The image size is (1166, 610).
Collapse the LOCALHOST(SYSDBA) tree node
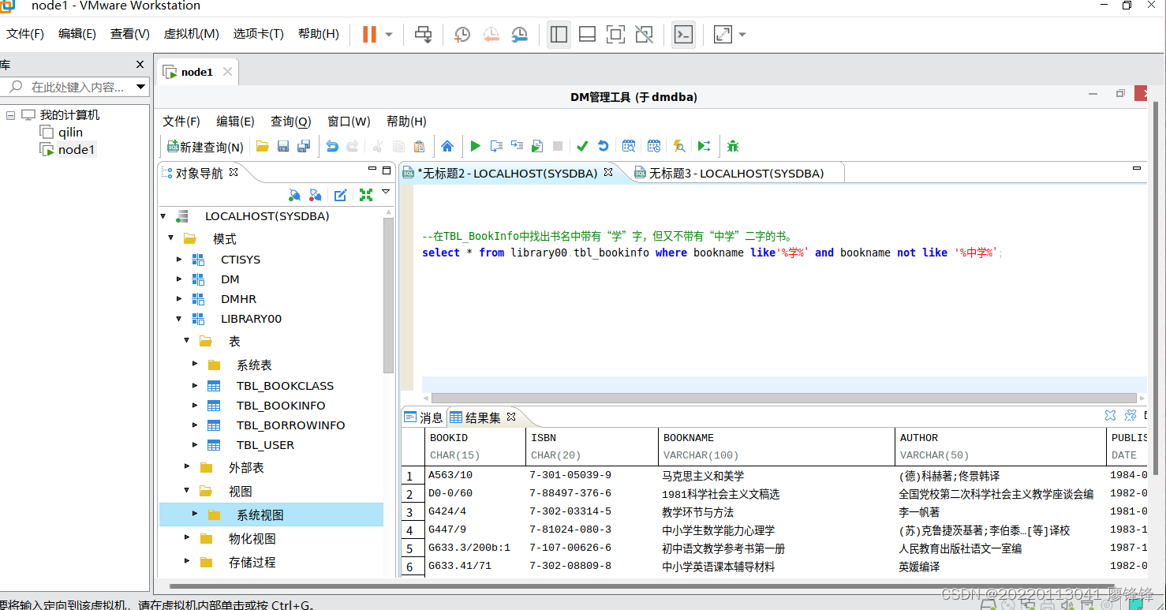tap(163, 216)
